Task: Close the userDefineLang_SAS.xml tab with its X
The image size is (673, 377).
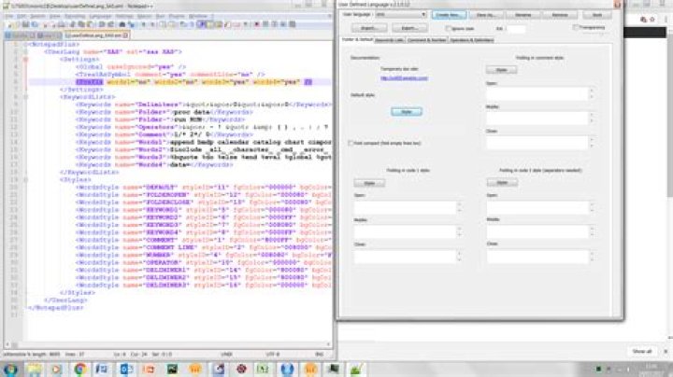Action: (125, 35)
